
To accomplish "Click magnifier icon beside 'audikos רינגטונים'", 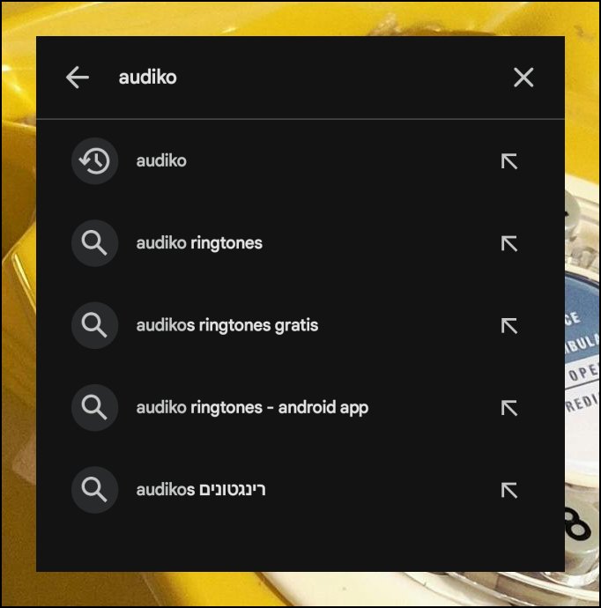I will [94, 490].
